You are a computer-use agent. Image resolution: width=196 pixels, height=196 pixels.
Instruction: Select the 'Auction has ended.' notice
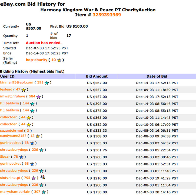point(44,43)
